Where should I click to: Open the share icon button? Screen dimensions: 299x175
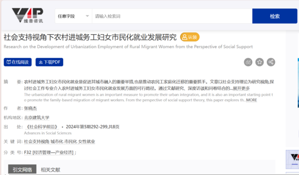271,62
